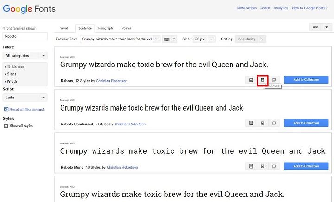The image size is (334, 202).
Task: Open the About link
Action: [x=265, y=8]
